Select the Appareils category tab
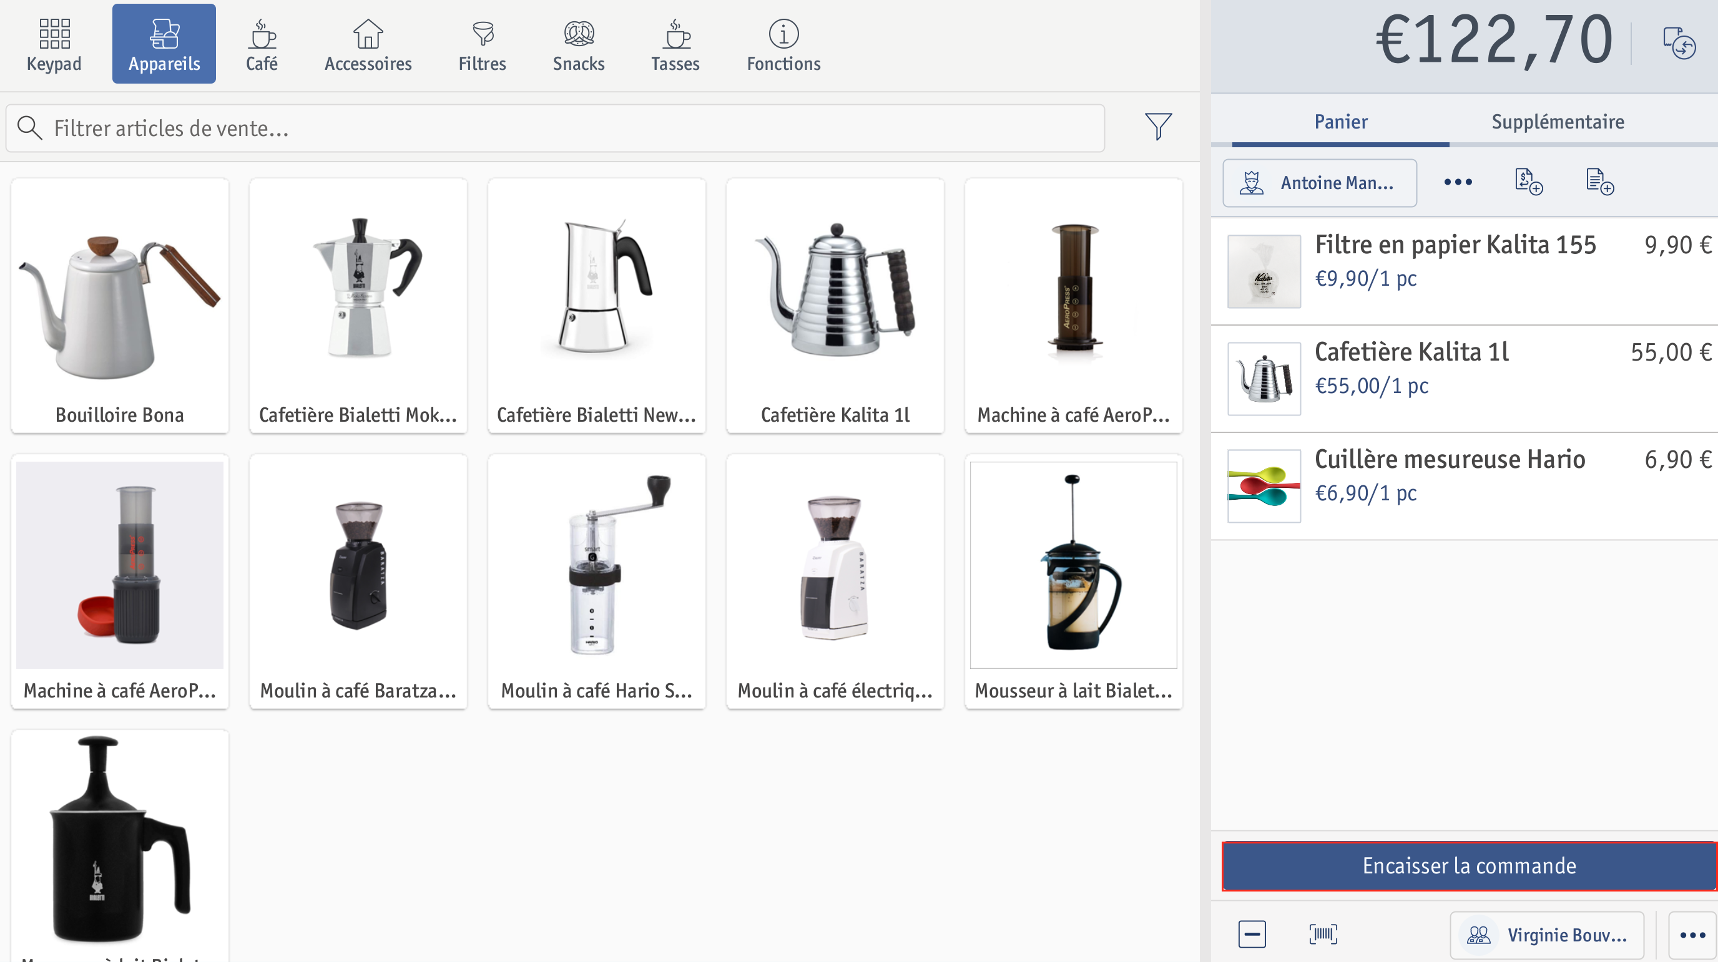 tap(164, 44)
